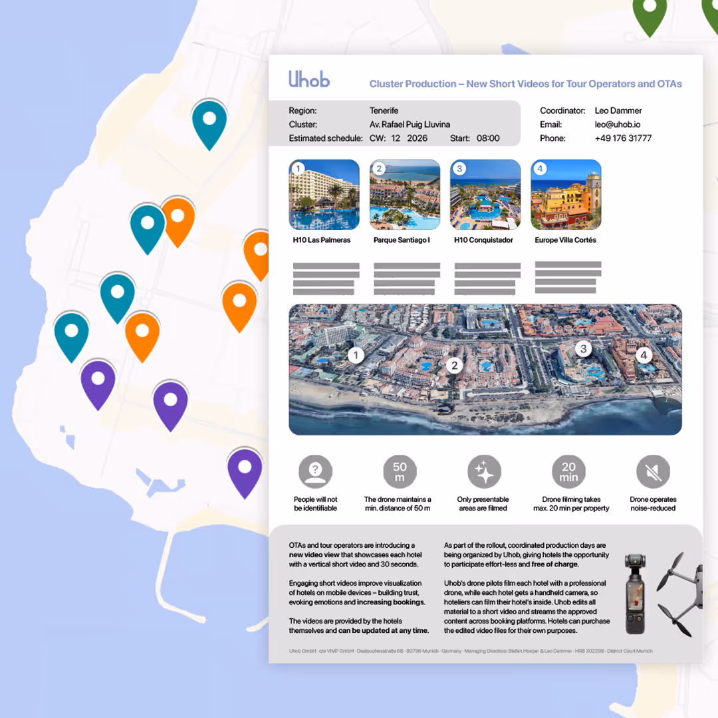Open the Parque Santiago I thumbnail
The height and width of the screenshot is (718, 718).
click(x=405, y=195)
